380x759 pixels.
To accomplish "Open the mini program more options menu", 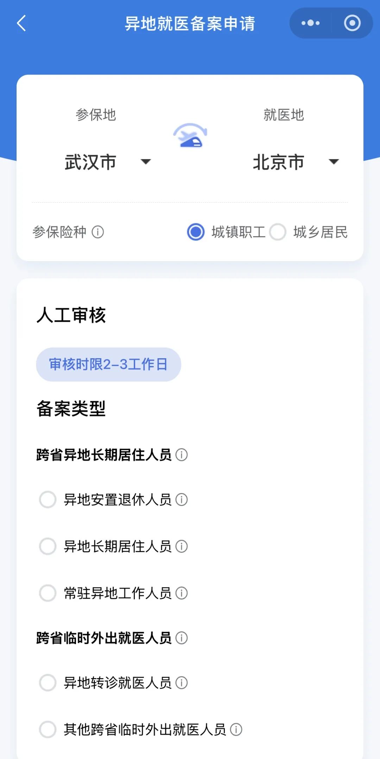I will pos(310,23).
